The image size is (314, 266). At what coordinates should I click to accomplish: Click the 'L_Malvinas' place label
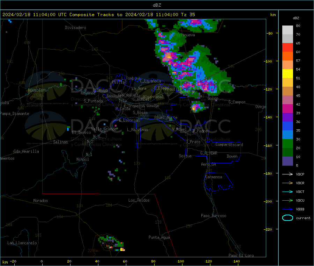click(137, 130)
